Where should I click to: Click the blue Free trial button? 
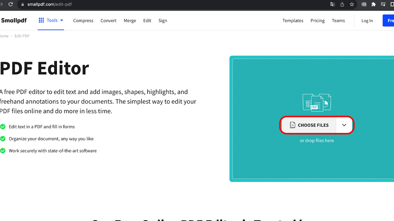pos(388,21)
